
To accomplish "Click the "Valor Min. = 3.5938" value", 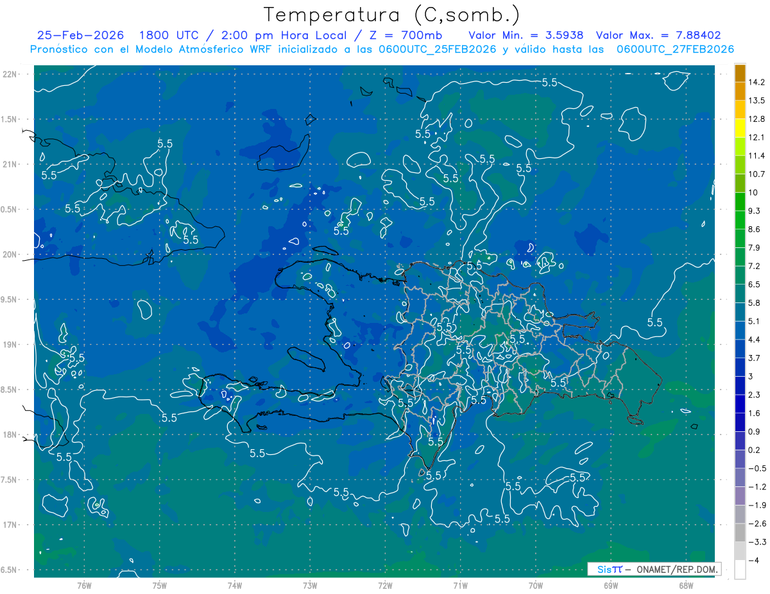I will (527, 35).
